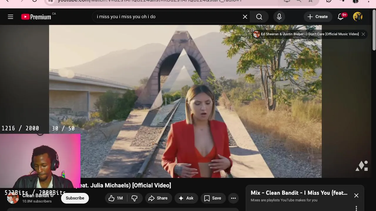Share this video

click(158, 198)
